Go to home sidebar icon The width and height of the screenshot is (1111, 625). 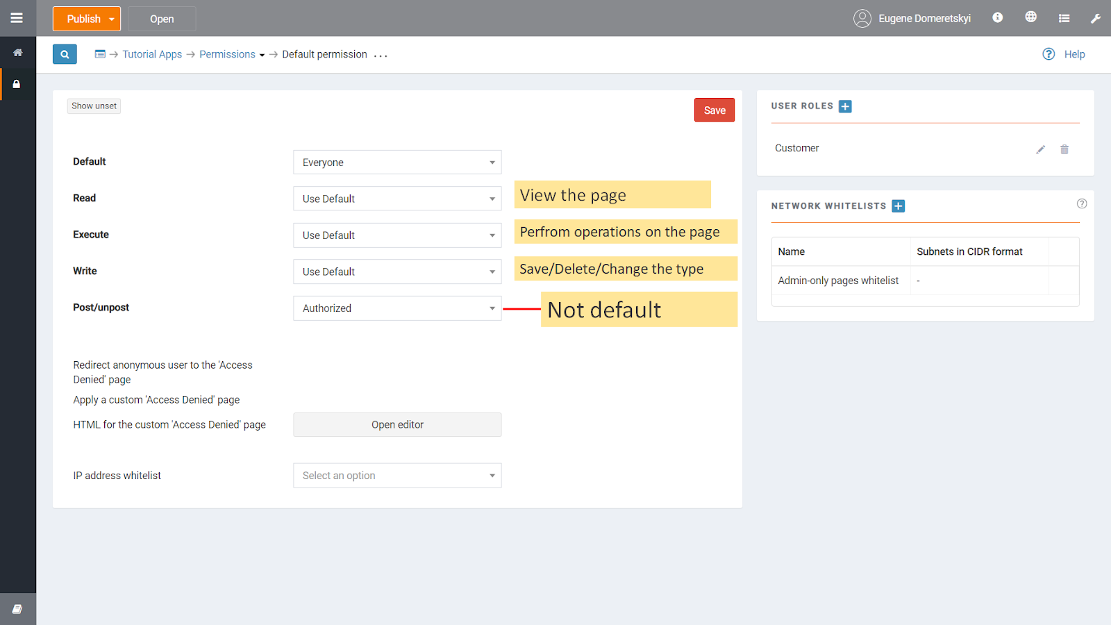click(18, 53)
